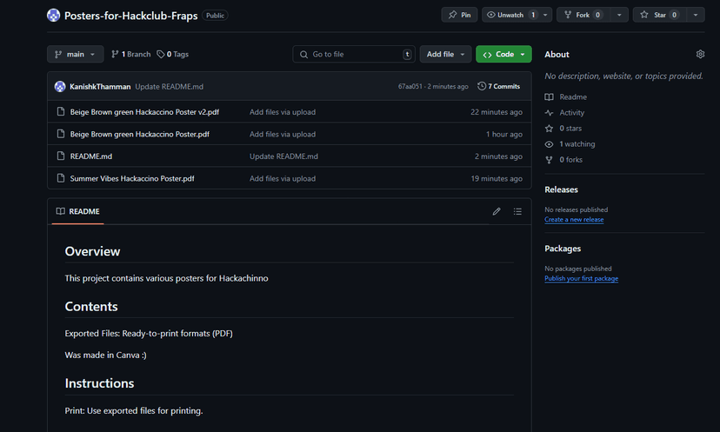Screen dimensions: 720x432
Task: Open Update README.md commit in README.md row
Action: point(283,156)
